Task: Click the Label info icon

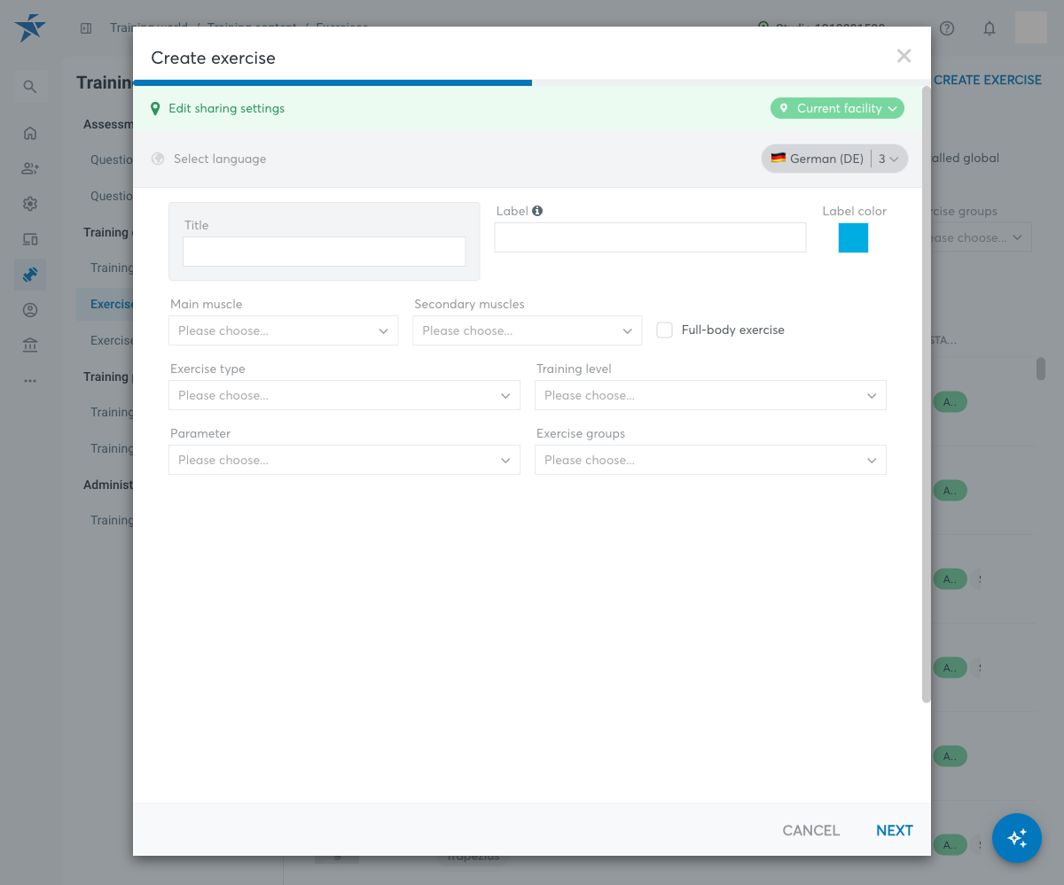Action: click(x=537, y=211)
